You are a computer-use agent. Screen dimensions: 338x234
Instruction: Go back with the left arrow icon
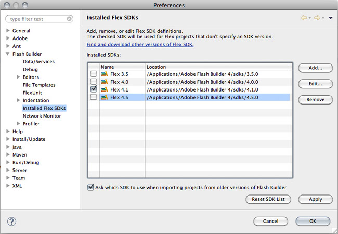(304, 18)
